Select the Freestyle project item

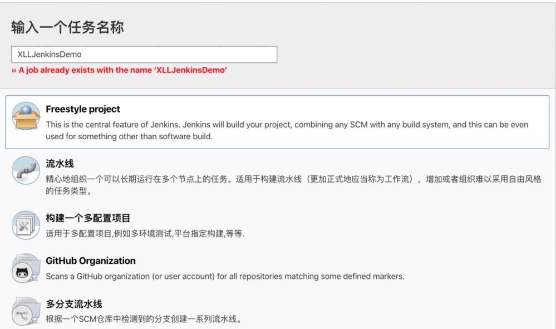click(82, 109)
